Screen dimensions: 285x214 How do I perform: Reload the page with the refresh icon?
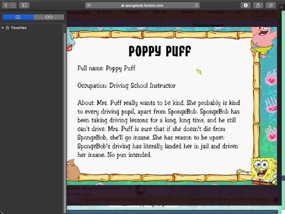tap(196, 5)
